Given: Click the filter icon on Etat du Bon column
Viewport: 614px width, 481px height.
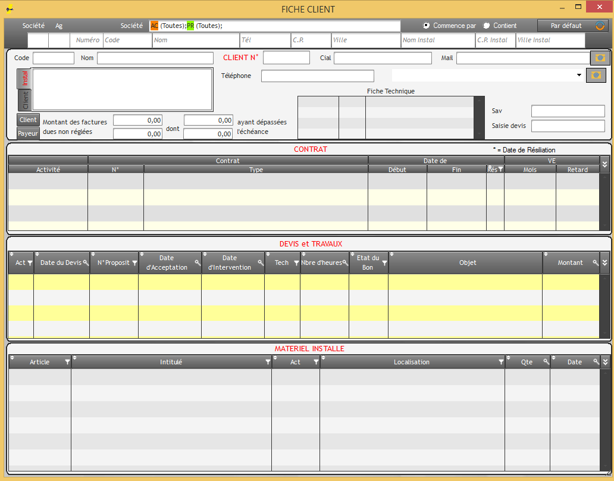Looking at the screenshot, I should coord(384,263).
